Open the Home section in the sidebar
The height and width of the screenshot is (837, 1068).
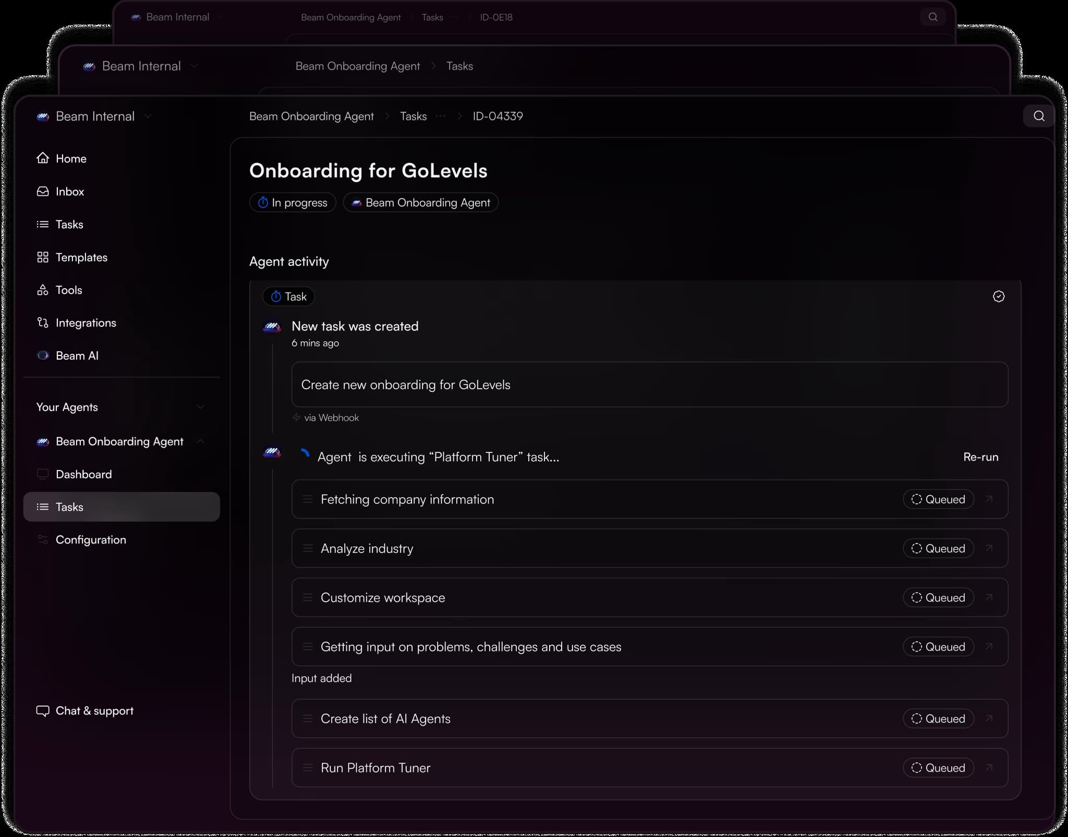pyautogui.click(x=70, y=158)
